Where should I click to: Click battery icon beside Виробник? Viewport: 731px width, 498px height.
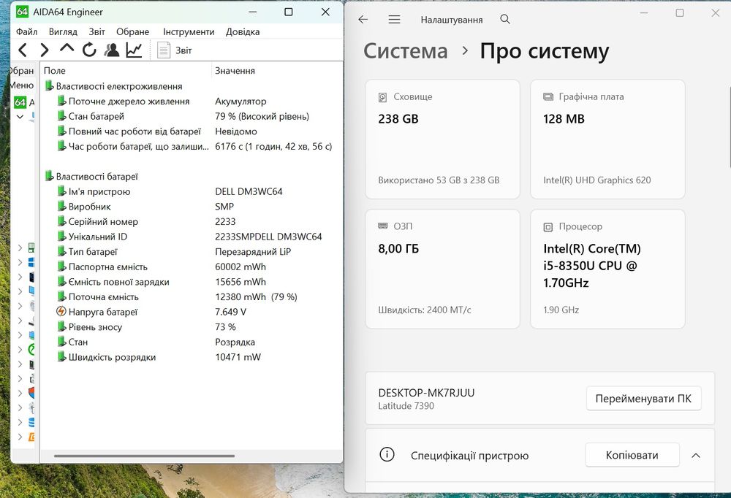coord(61,206)
